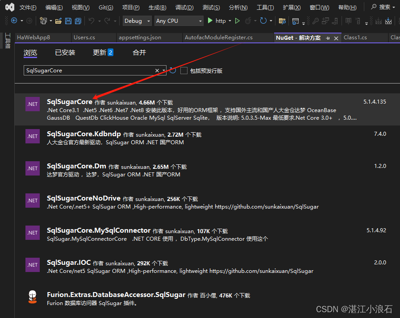This screenshot has height=318, width=400.
Task: Pin the NuGet tab
Action: 328,38
